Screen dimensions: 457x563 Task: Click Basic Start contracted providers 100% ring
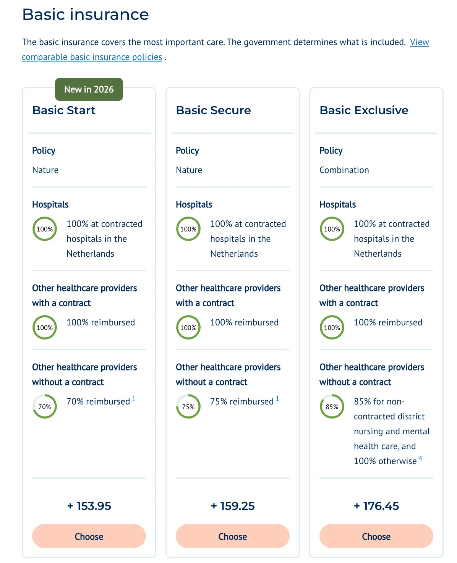click(x=45, y=327)
